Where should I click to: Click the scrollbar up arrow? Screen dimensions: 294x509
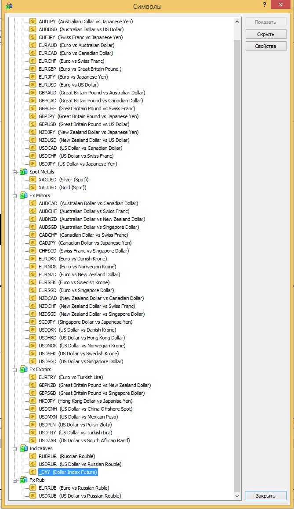pyautogui.click(x=237, y=22)
